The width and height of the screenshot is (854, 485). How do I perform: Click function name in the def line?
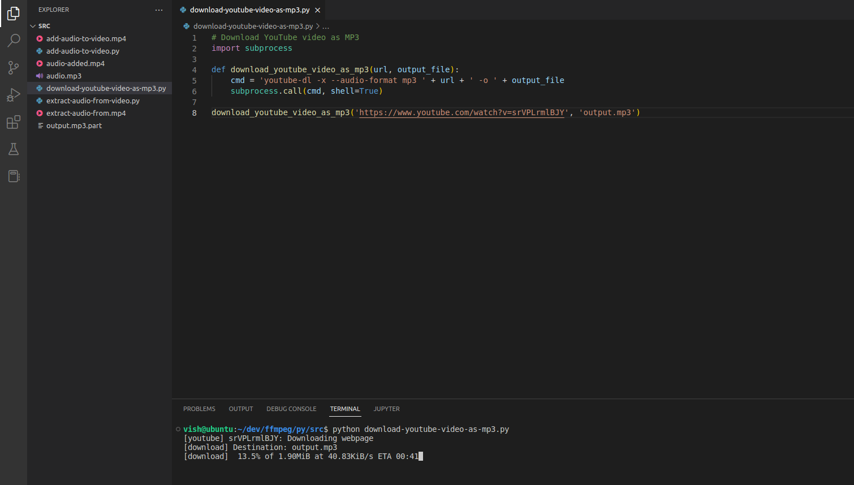tap(300, 69)
